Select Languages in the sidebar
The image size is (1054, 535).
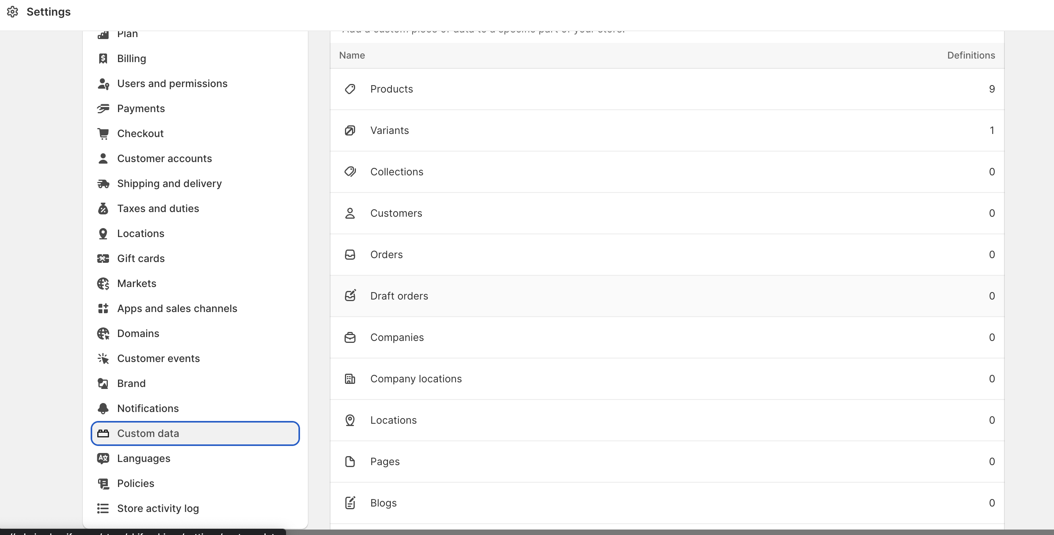coord(144,458)
